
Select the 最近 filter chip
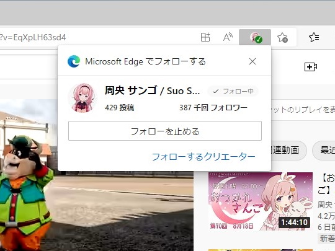coord(324,151)
